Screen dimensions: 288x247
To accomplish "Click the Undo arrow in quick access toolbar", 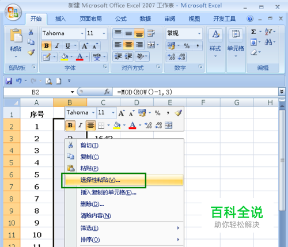I will point(19,81).
